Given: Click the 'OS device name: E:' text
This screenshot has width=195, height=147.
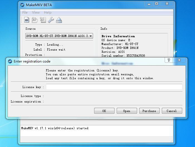Looking at the screenshot, I should (x=116, y=40).
